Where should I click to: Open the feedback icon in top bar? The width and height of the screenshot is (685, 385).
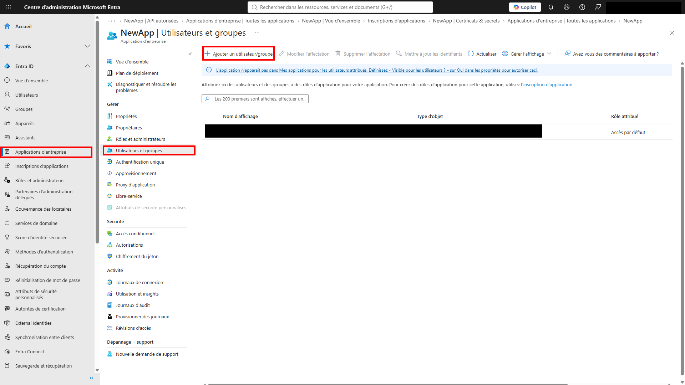tap(598, 7)
